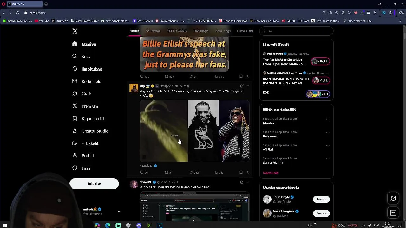Image resolution: width=406 pixels, height=228 pixels.
Task: Open Discord from taskbar
Action: coord(139,225)
